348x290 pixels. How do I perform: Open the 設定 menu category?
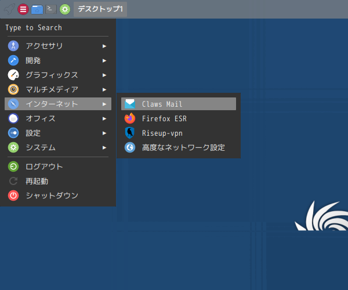point(58,133)
